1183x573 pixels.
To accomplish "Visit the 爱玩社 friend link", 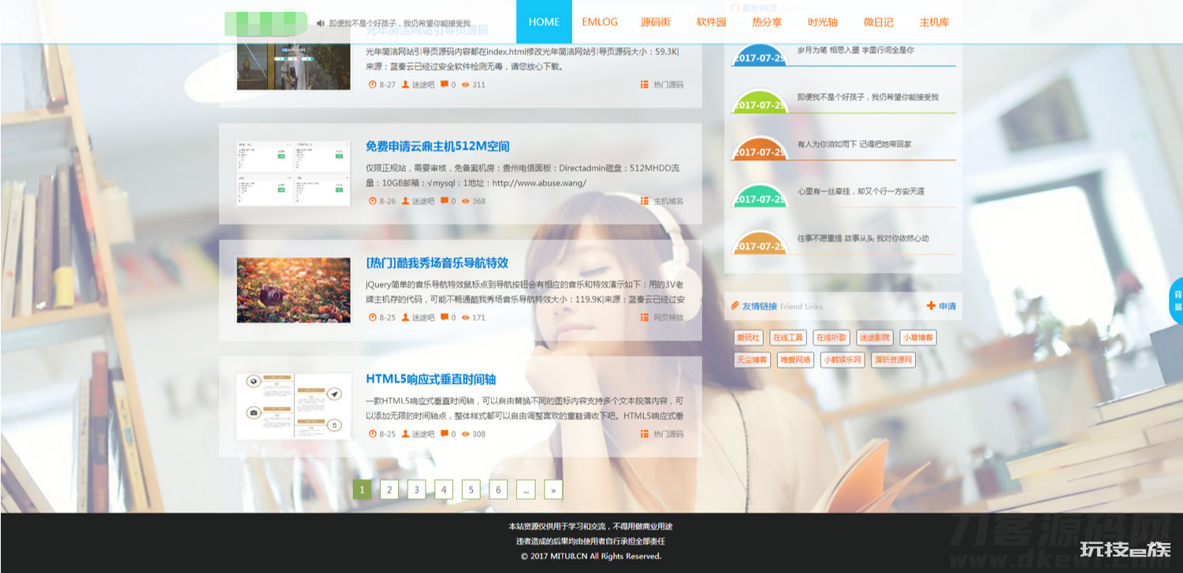I will click(x=748, y=337).
